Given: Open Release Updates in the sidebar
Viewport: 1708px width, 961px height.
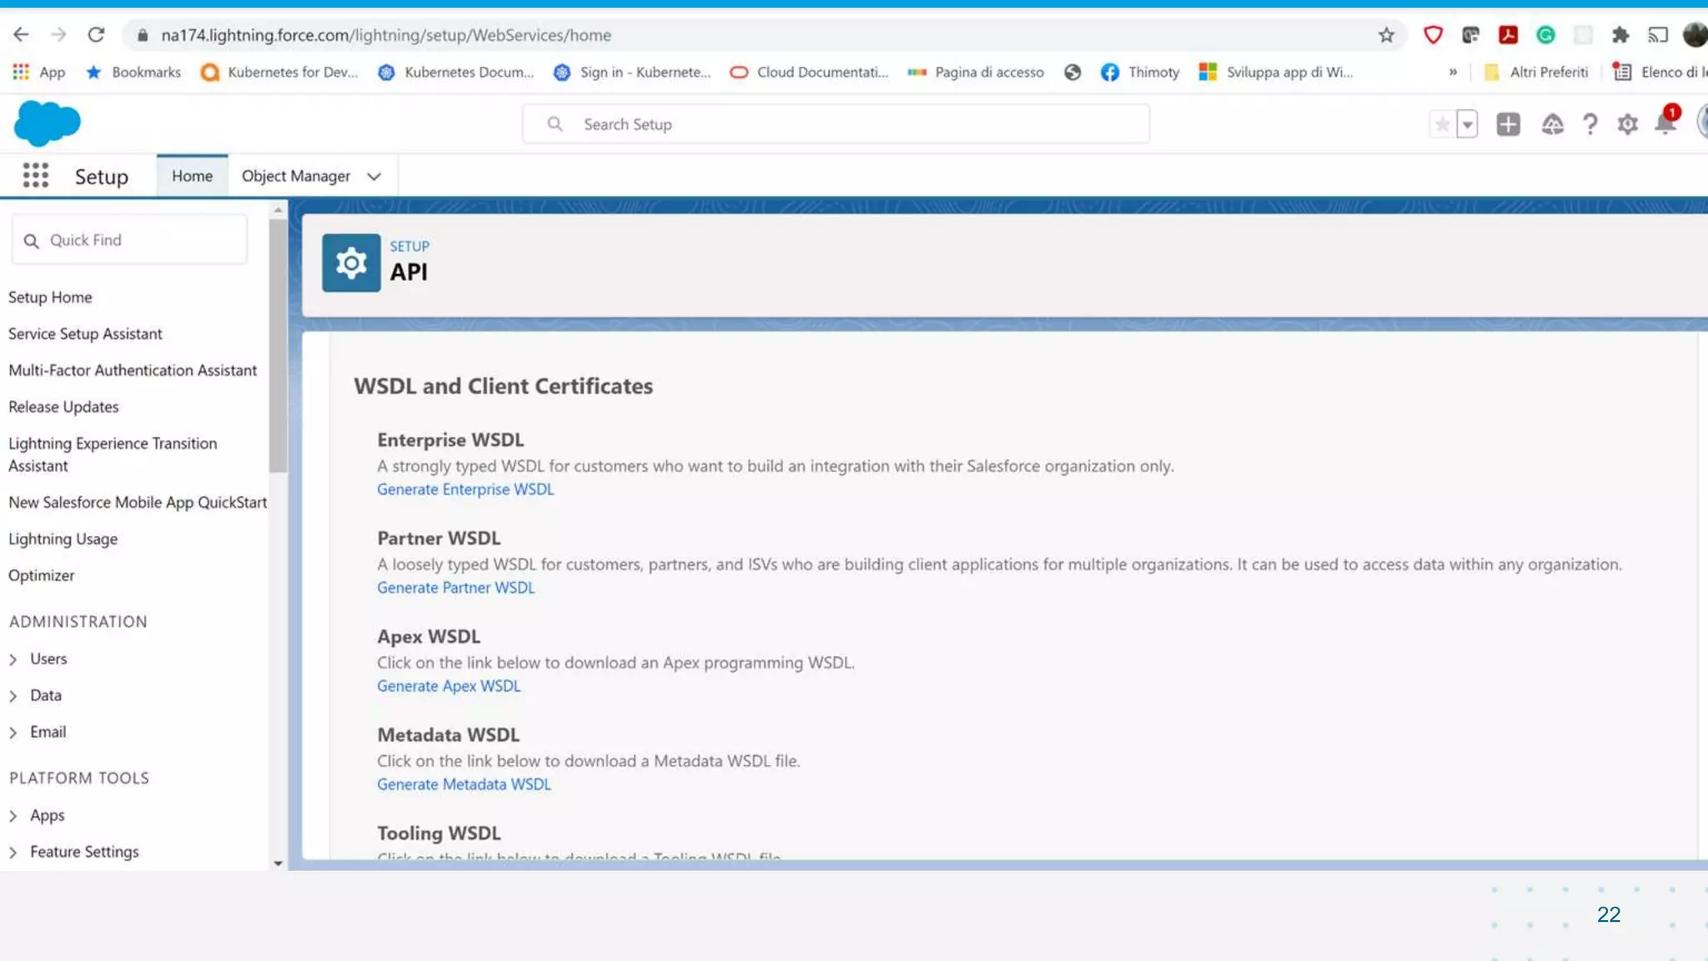Looking at the screenshot, I should (63, 407).
